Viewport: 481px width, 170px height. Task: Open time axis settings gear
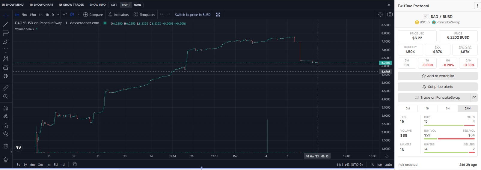387,156
